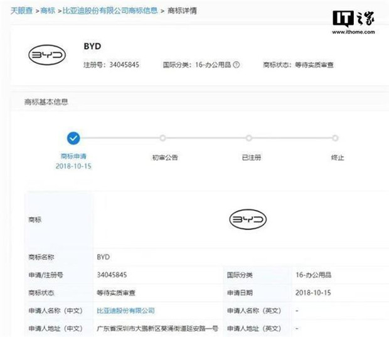Image resolution: width=389 pixels, height=337 pixels.
Task: Click the 申请人地址（英文） row label
Action: click(x=254, y=329)
